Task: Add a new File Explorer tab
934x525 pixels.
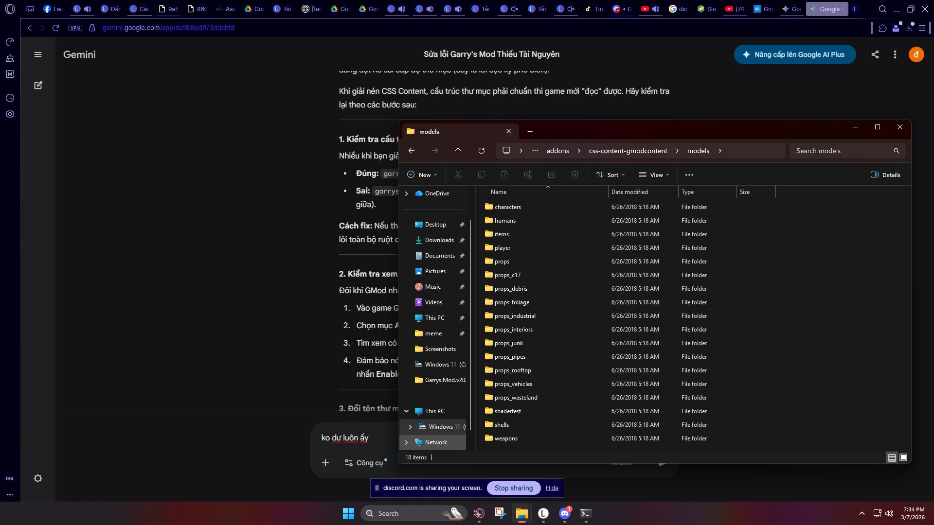Action: coord(530,131)
